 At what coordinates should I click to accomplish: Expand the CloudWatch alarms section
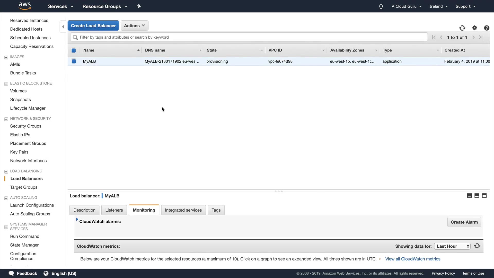77,220
